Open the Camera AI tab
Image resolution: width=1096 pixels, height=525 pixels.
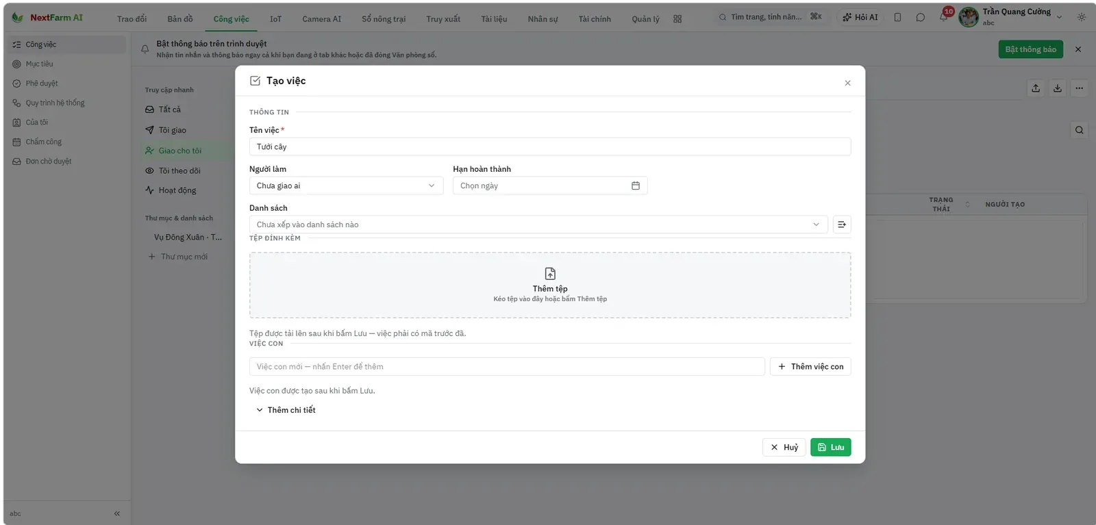click(322, 19)
